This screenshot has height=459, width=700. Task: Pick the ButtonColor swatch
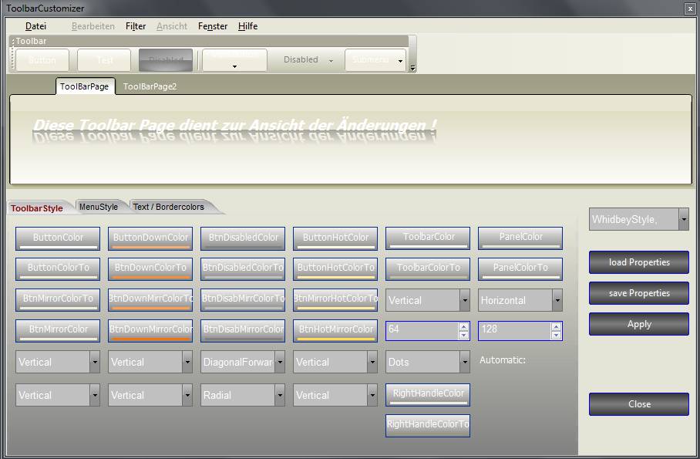pyautogui.click(x=58, y=238)
